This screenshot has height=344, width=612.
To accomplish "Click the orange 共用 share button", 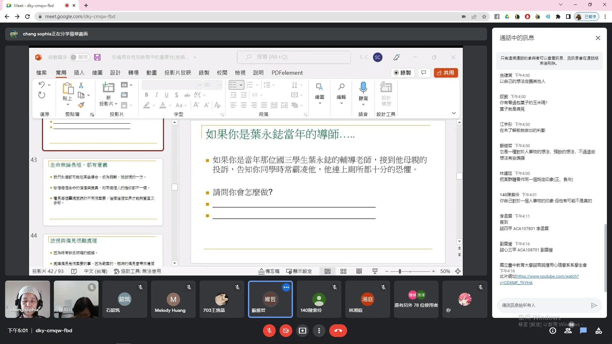I will point(446,73).
